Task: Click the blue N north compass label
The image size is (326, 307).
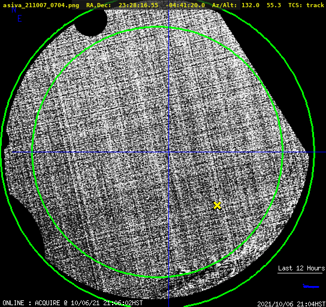Action: [x=14, y=10]
